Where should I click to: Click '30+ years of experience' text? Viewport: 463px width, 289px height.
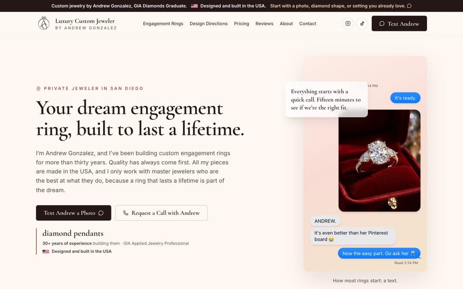[x=67, y=243]
